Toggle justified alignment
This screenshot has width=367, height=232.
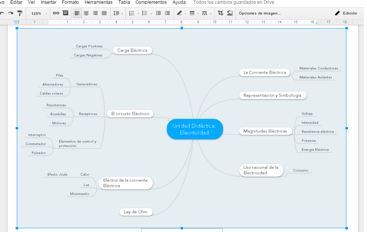coord(105,13)
